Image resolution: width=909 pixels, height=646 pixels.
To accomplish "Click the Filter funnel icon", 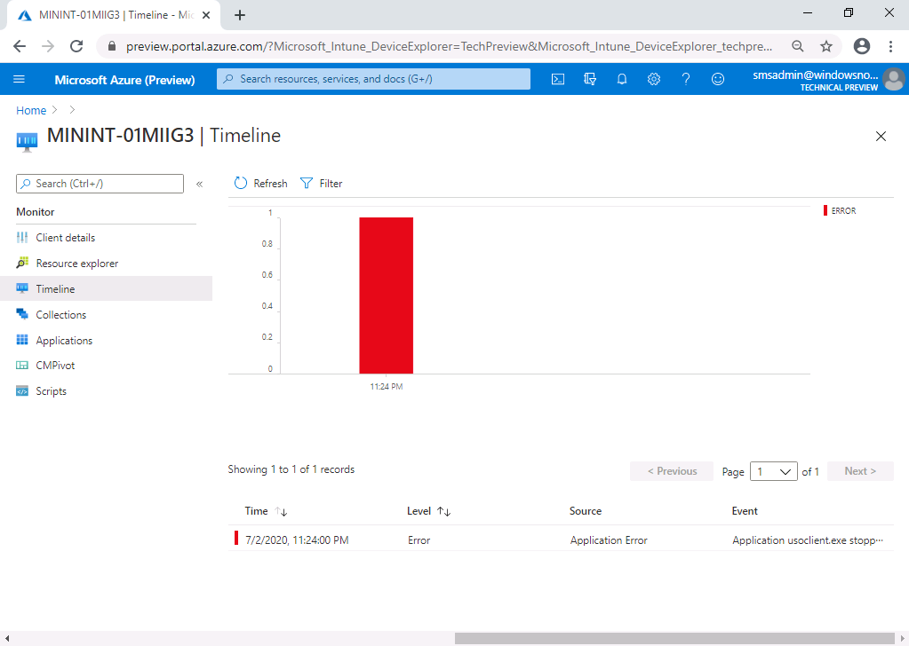I will pyautogui.click(x=306, y=183).
